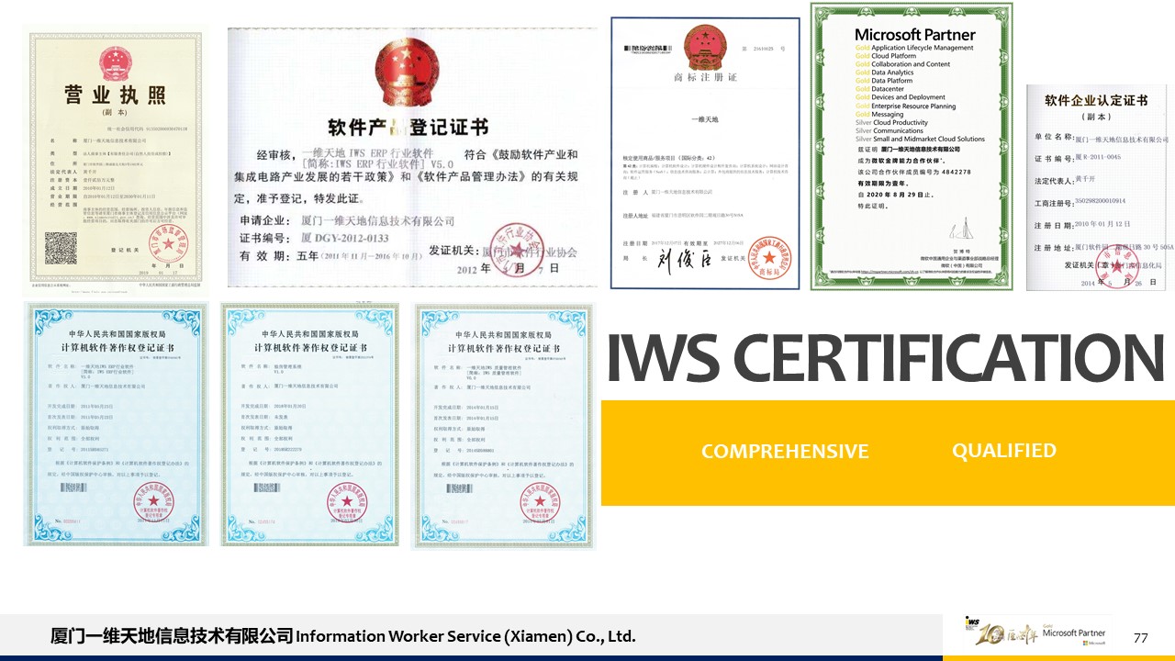This screenshot has height=661, width=1175.
Task: Select the software enterprise recognition certificate
Action: (1098, 187)
